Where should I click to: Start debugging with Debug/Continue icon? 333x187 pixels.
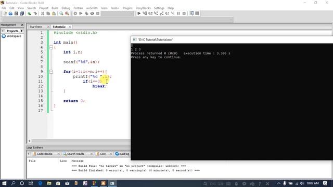click(139, 14)
